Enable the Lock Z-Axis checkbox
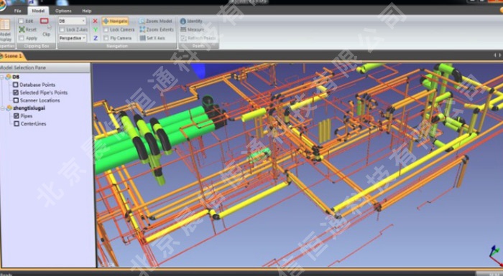Screen dimensions: 503x276 (63, 30)
